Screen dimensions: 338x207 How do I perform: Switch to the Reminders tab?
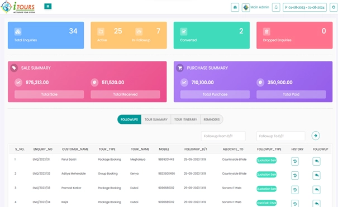[x=212, y=119]
